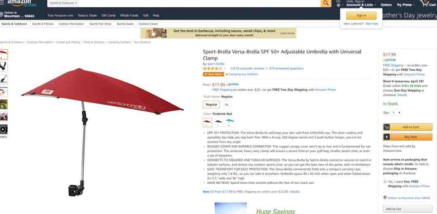Click the Amazon logo
The width and height of the screenshot is (437, 214).
click(x=22, y=3)
